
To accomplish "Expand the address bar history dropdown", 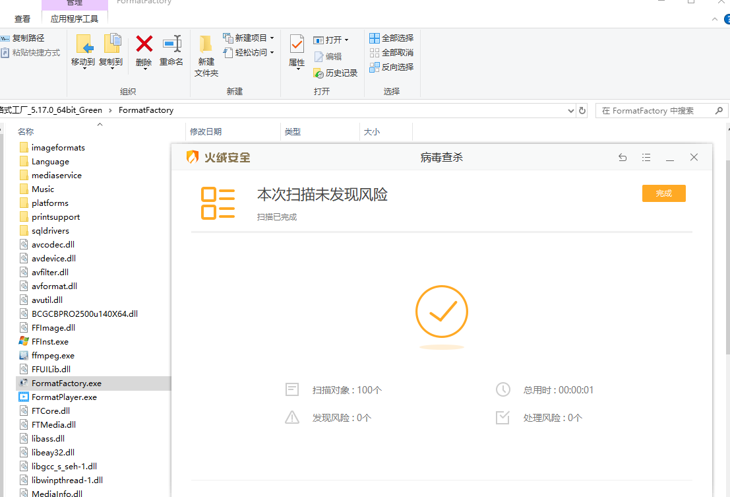I will (x=571, y=111).
